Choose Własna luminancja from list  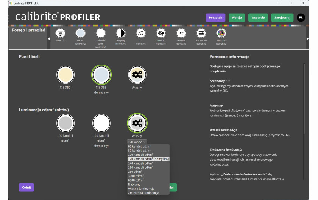coord(148,189)
